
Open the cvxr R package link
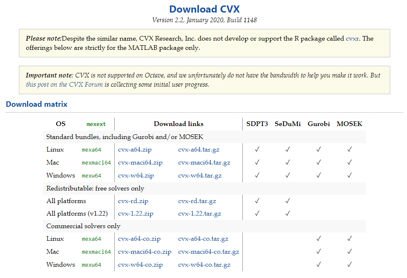352,39
